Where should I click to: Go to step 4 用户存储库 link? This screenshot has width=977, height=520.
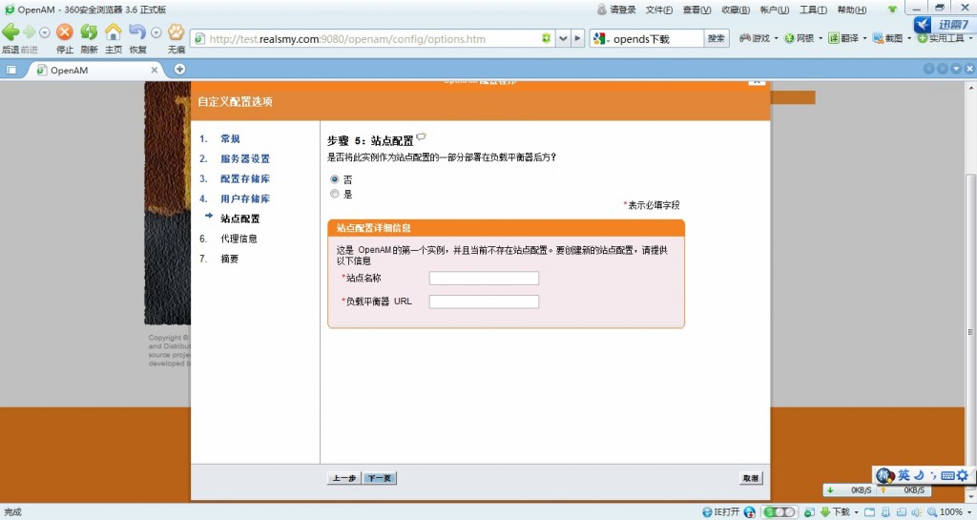tap(245, 198)
